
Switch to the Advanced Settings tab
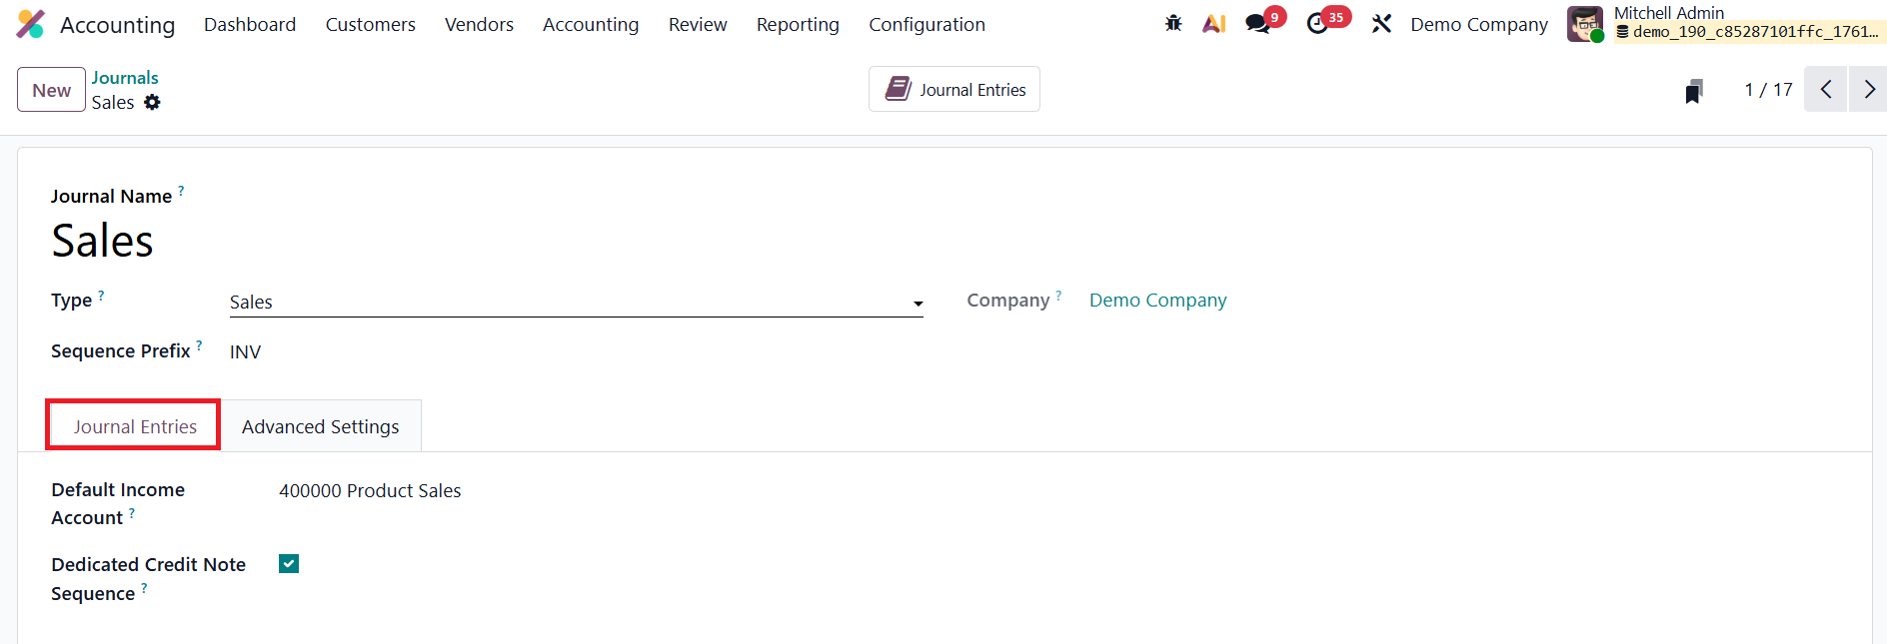pyautogui.click(x=320, y=426)
